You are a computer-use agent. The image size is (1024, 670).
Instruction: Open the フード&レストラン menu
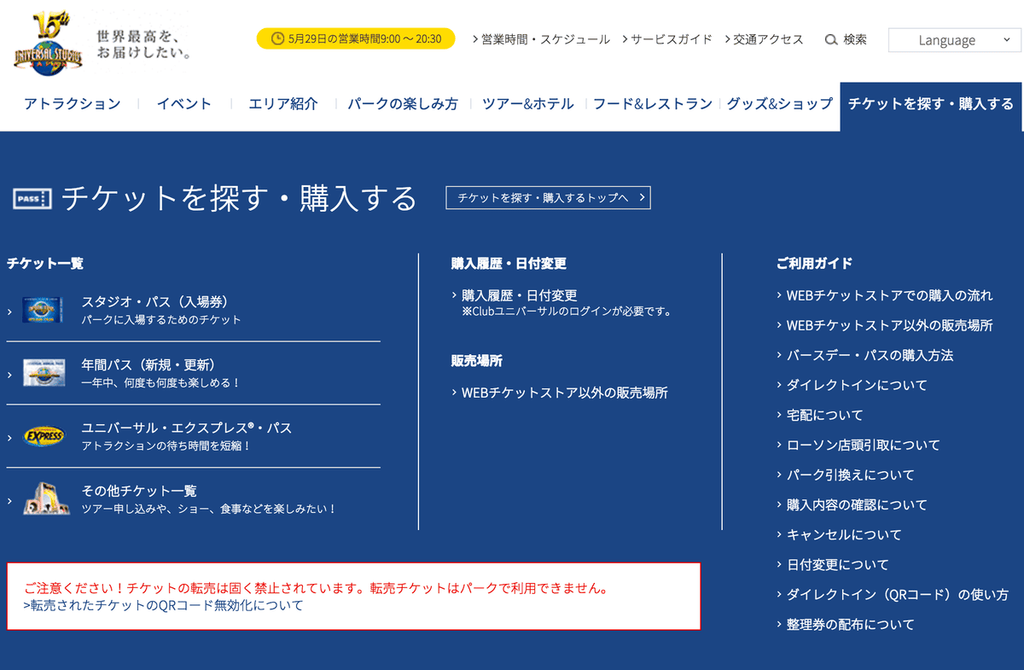[x=652, y=104]
